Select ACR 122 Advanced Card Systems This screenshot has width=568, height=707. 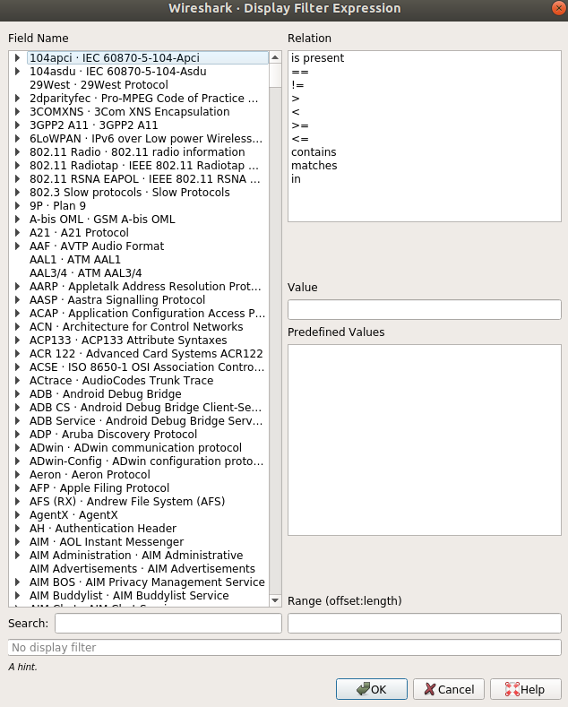(x=146, y=353)
